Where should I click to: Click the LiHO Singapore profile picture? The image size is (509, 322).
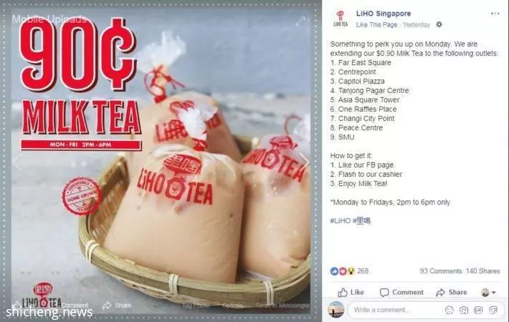click(x=341, y=19)
